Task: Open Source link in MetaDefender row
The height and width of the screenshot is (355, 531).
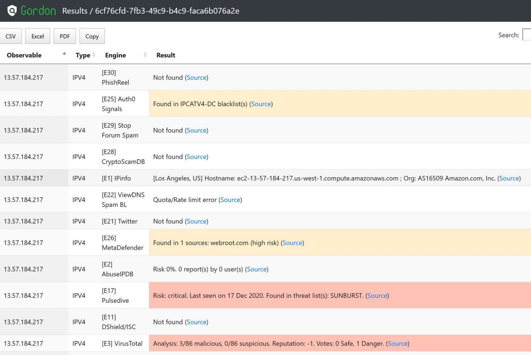Action: (x=292, y=243)
